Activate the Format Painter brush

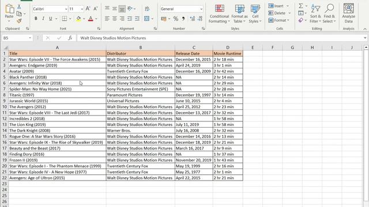click(x=19, y=21)
